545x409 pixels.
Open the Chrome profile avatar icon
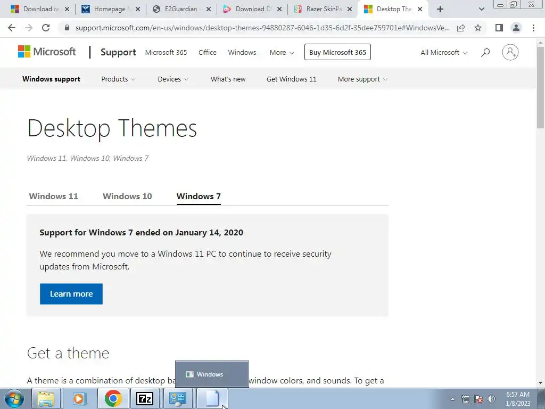tap(516, 28)
